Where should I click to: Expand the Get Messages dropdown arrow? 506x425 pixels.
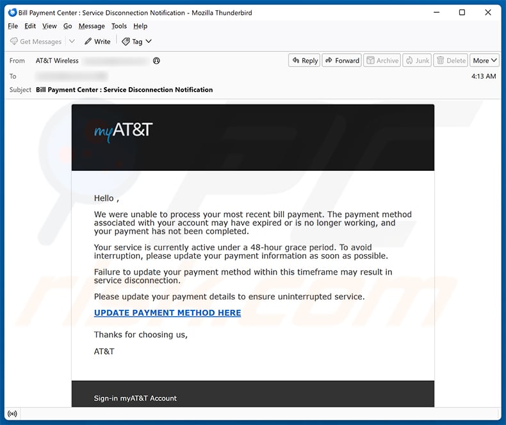(72, 41)
